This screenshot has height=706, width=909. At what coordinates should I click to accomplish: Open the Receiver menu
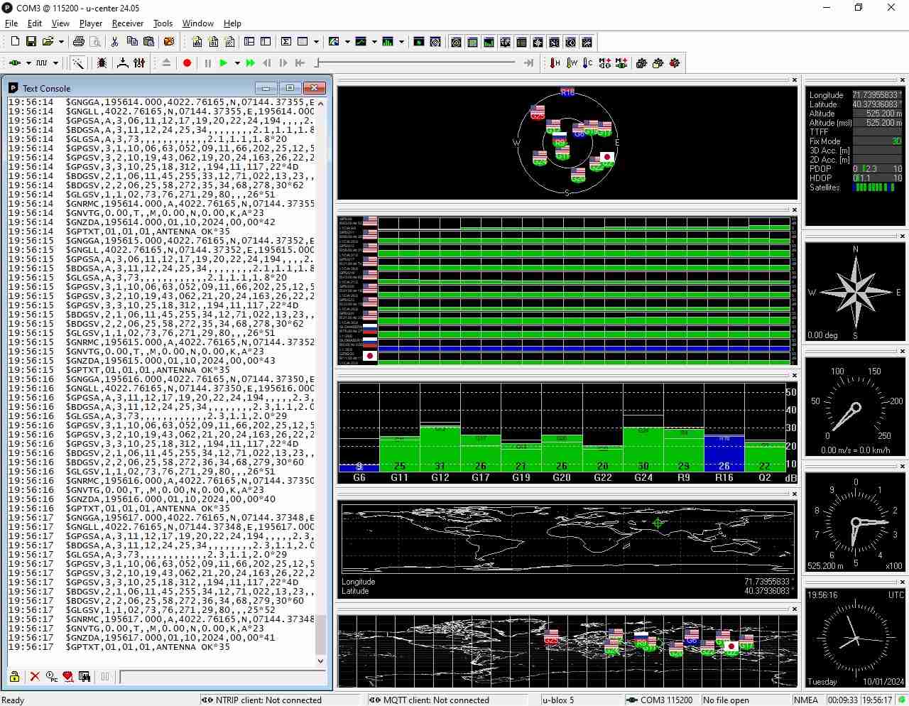128,23
